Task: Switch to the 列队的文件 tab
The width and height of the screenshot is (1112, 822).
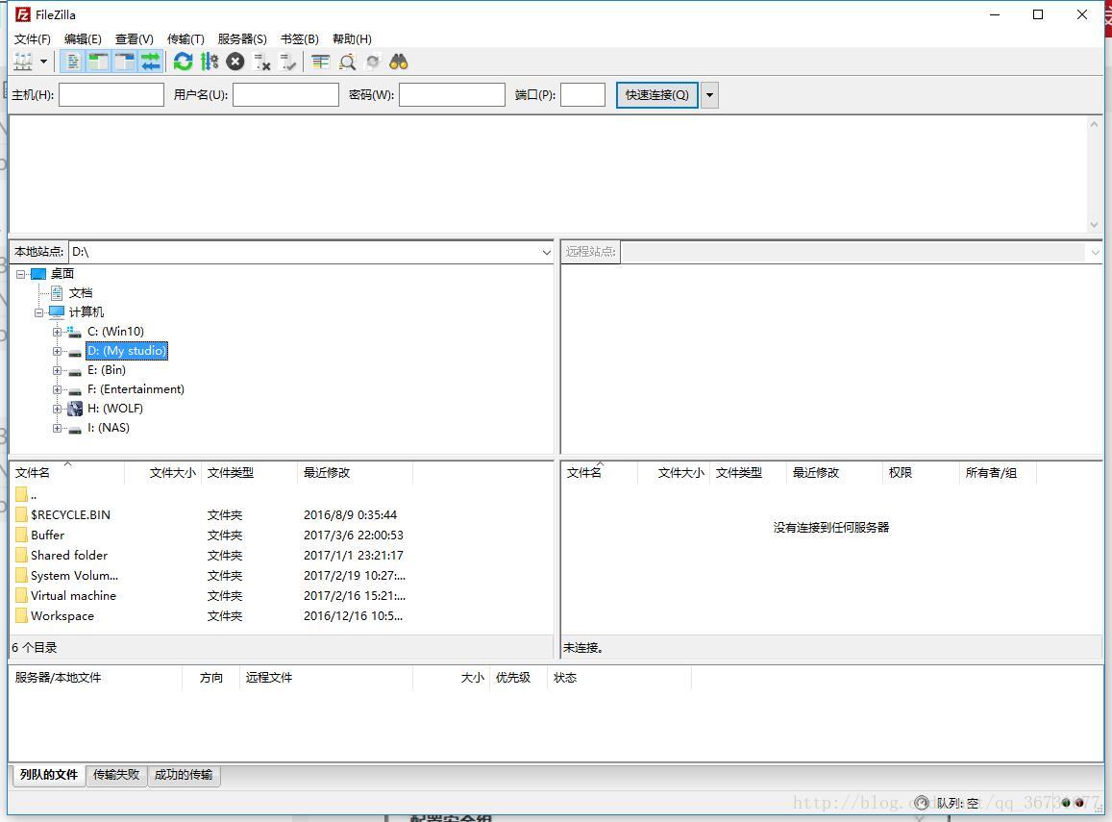Action: pyautogui.click(x=49, y=775)
